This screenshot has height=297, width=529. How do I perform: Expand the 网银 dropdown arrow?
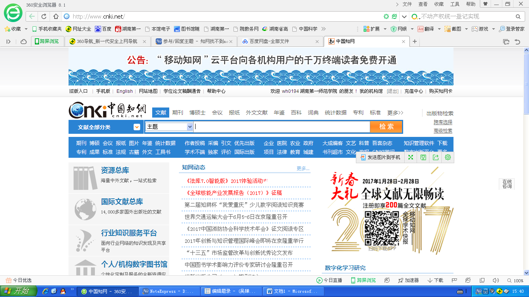pos(412,29)
